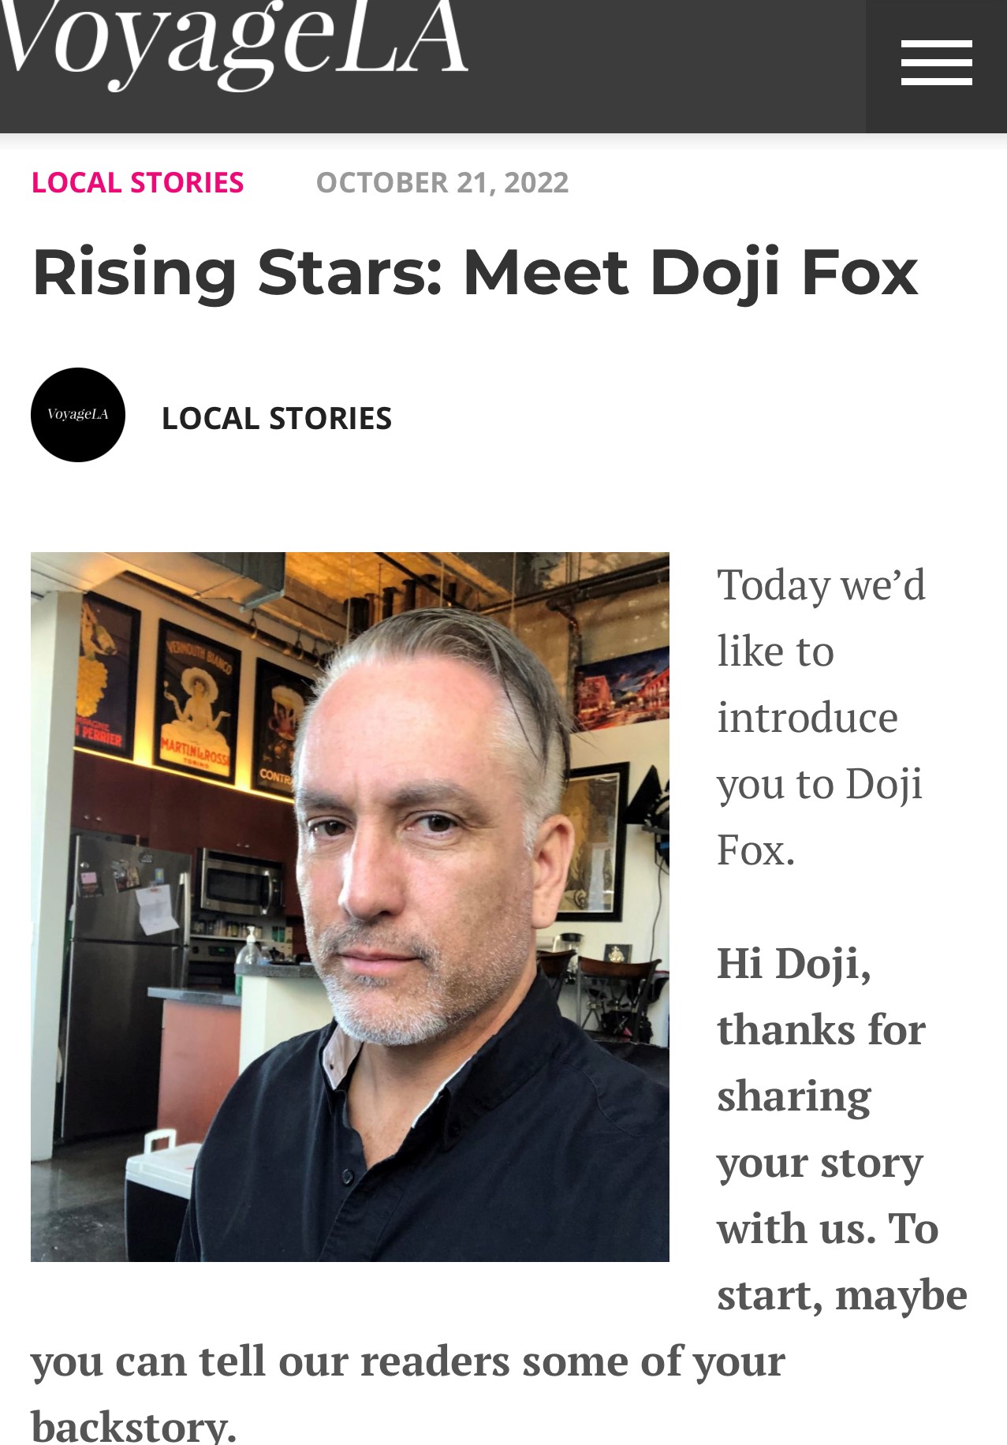
Task: Click the intro text 'Today we'd like to introduce'
Action: pyautogui.click(x=821, y=651)
